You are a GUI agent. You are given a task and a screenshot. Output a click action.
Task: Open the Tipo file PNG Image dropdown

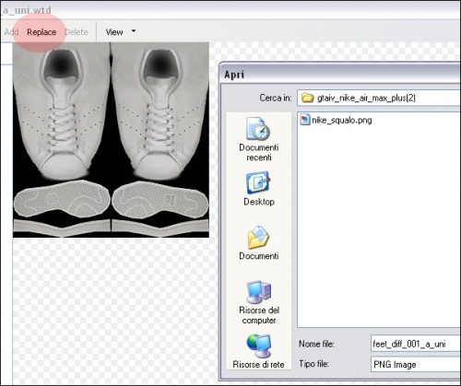pos(416,364)
